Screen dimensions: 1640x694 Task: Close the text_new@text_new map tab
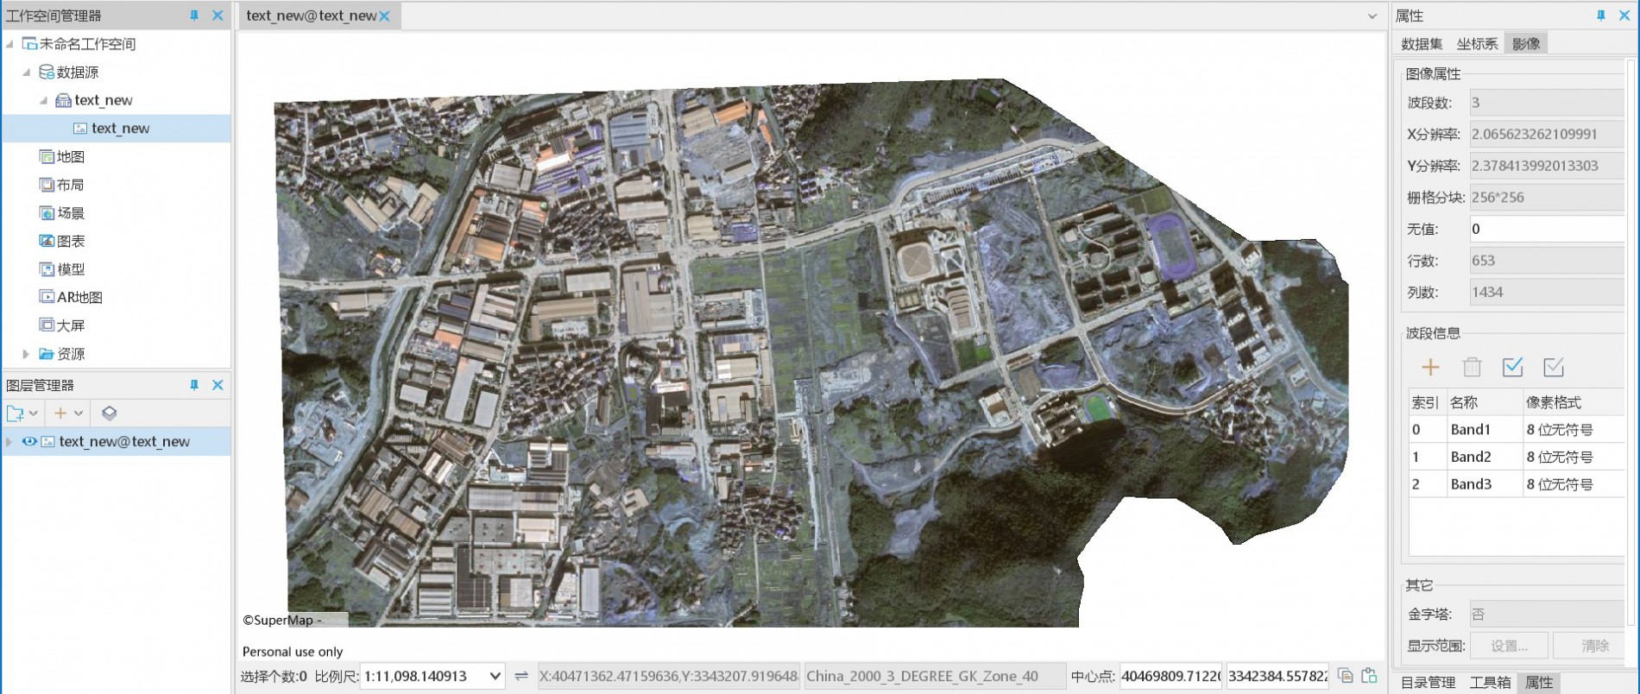tap(385, 16)
